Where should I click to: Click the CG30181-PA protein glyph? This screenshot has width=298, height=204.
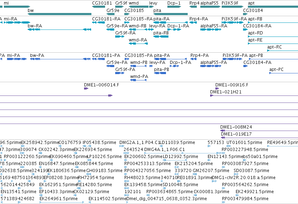pos(98,59)
